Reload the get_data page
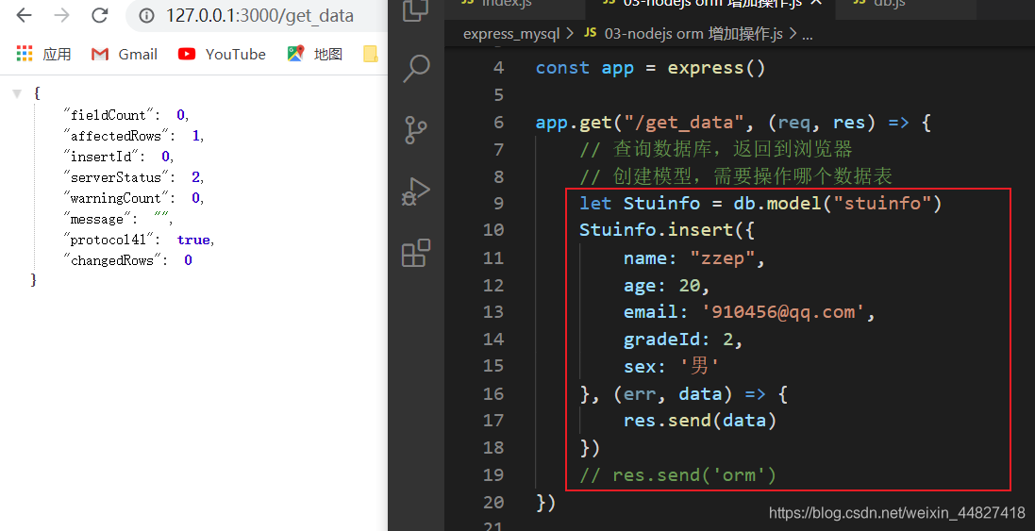The height and width of the screenshot is (531, 1035). pyautogui.click(x=100, y=15)
